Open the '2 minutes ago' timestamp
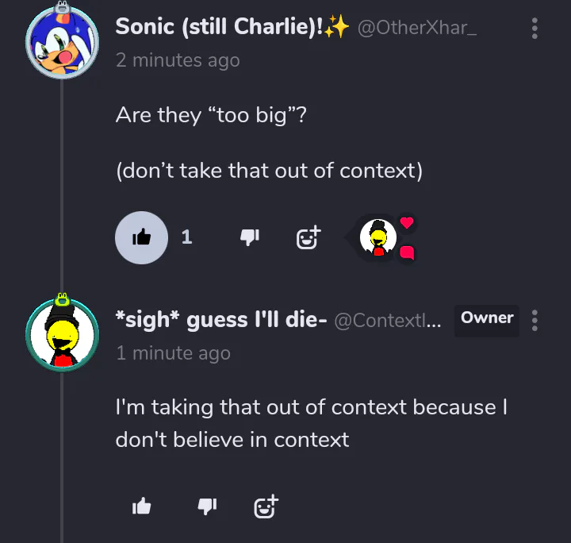 coord(177,60)
